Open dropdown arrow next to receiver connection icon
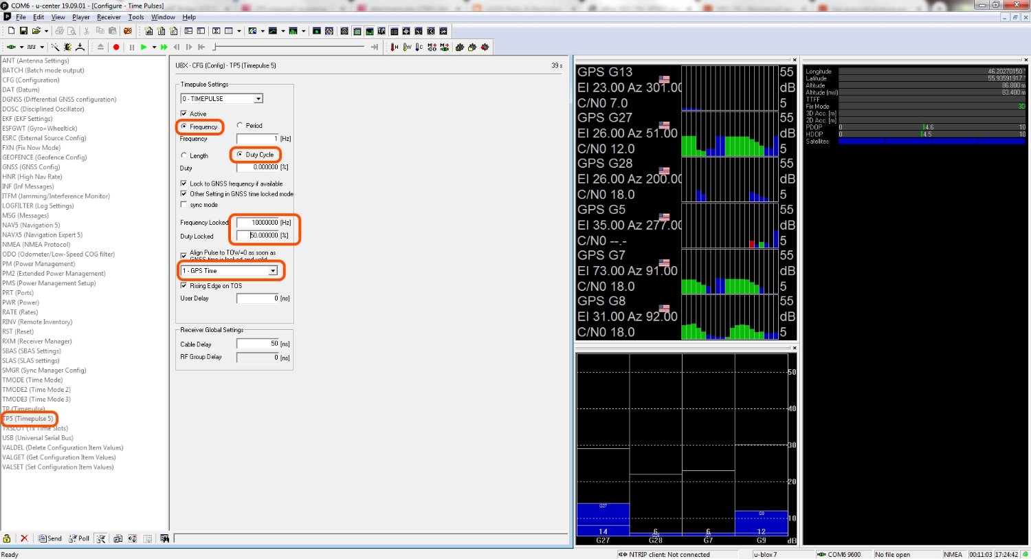This screenshot has height=559, width=1031. tap(21, 47)
